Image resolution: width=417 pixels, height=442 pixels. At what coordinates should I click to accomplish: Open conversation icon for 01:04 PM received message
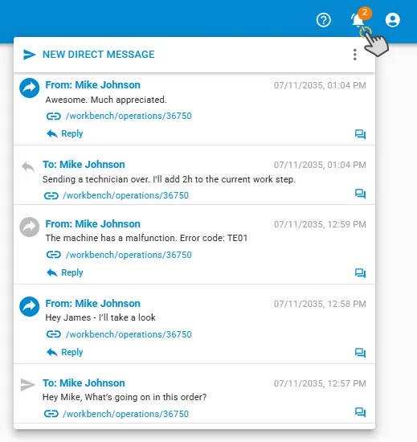(x=360, y=134)
